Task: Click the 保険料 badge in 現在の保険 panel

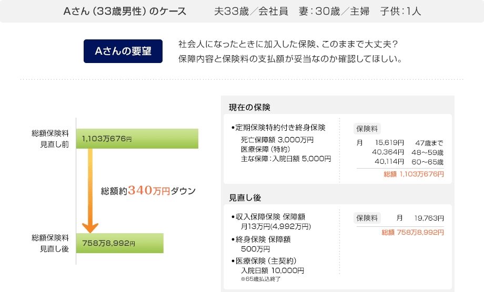Action: point(367,129)
